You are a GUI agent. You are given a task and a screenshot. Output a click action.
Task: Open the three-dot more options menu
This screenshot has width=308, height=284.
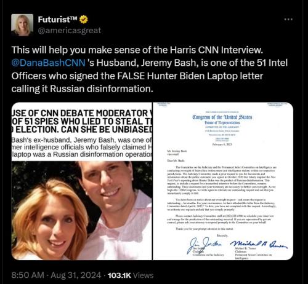pos(288,19)
